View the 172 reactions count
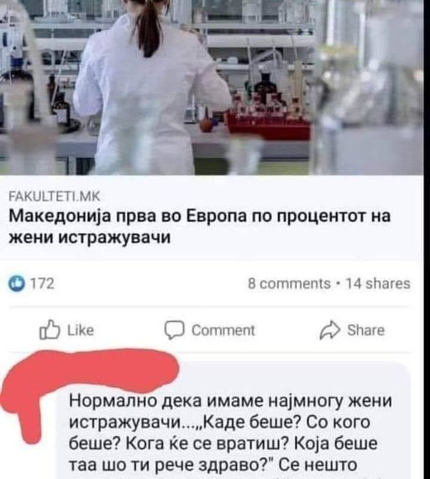The width and height of the screenshot is (430, 479). point(42,283)
